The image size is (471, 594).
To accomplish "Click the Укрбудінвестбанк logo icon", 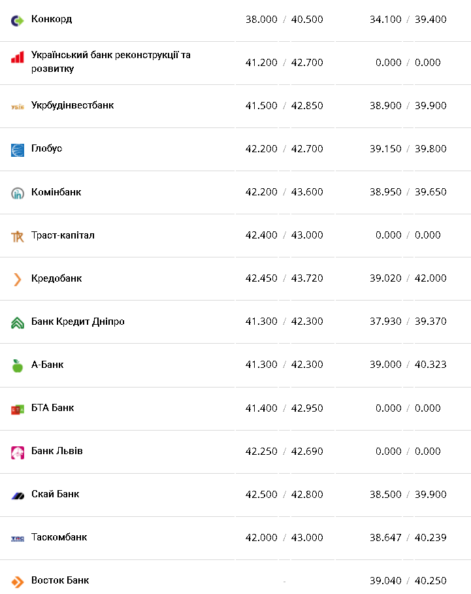I will tap(18, 107).
